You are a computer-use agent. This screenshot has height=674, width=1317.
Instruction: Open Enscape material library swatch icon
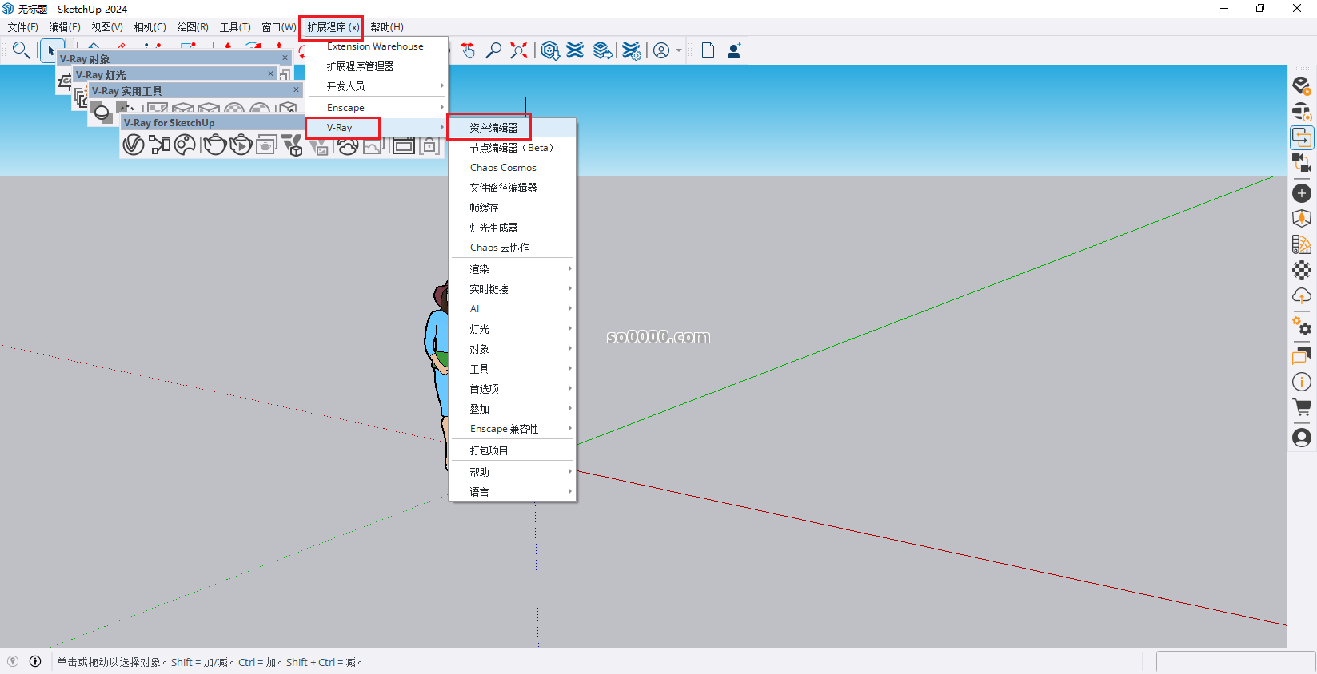click(1302, 244)
